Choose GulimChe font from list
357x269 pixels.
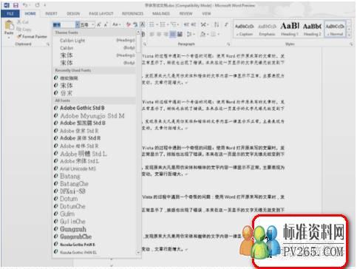pyautogui.click(x=95, y=222)
